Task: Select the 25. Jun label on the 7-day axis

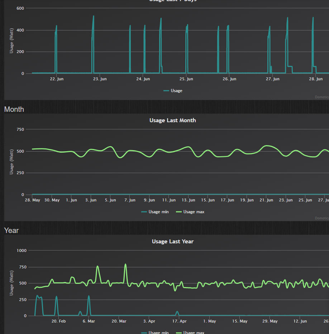Action: point(186,79)
